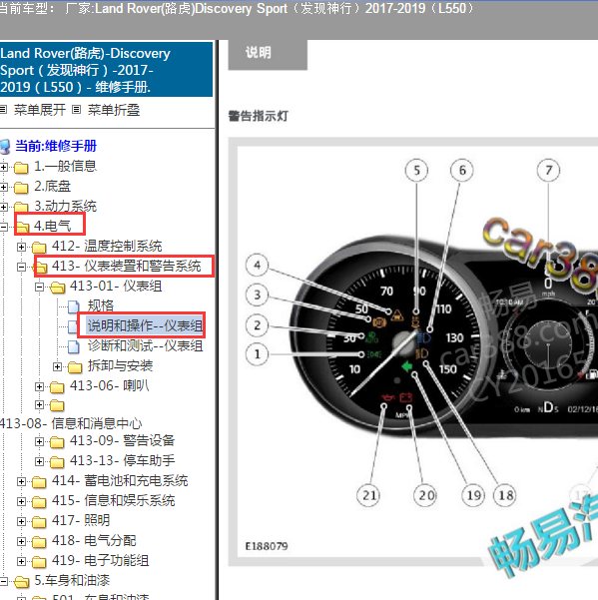Screen dimensions: 598x600
Task: Select the 2.底盘 folder icon
Action: [x=21, y=188]
